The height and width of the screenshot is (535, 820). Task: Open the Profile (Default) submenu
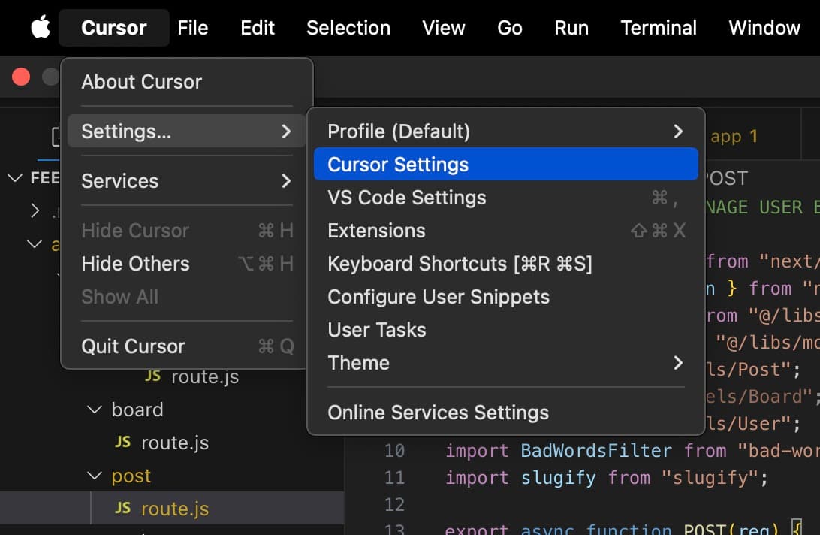pos(505,131)
